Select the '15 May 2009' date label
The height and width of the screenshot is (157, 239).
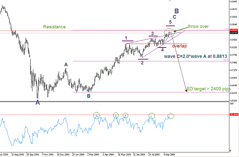point(125,154)
